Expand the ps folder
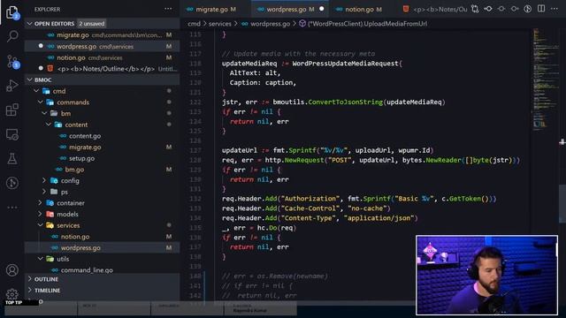 coord(44,192)
